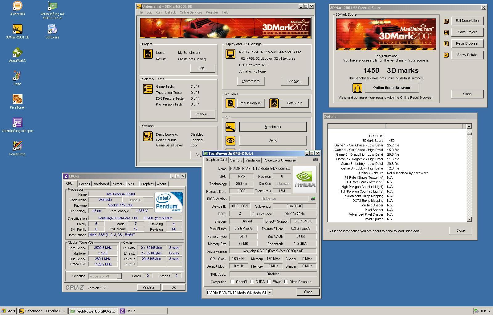Click the Show Details magnifier icon
This screenshot has height=315, width=493.
click(446, 55)
